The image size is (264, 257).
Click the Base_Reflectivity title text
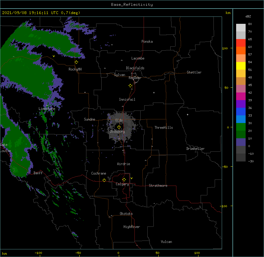132,5
